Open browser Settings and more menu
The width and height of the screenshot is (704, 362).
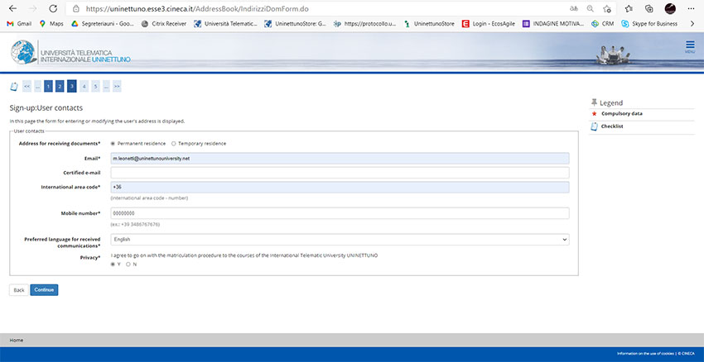click(x=690, y=8)
